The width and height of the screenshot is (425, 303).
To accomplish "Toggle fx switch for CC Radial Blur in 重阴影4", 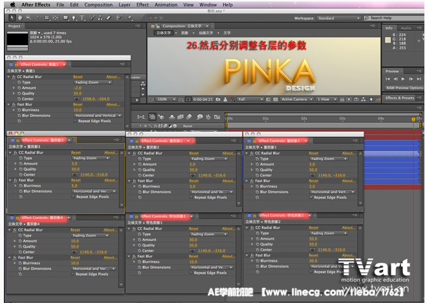I will coord(15,230).
